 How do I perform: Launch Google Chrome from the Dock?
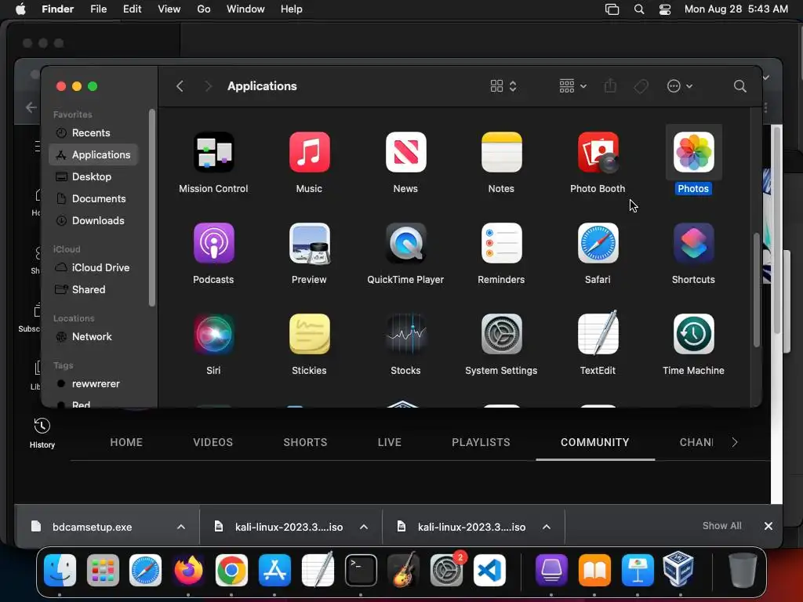click(x=231, y=570)
